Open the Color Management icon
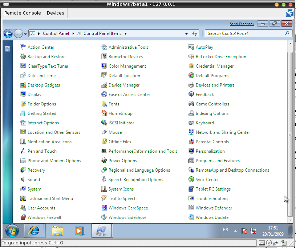 (x=104, y=66)
